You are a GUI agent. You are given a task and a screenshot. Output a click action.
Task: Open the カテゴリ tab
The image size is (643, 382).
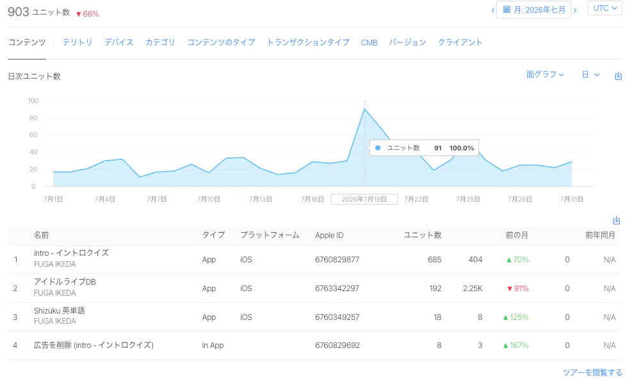pos(160,42)
